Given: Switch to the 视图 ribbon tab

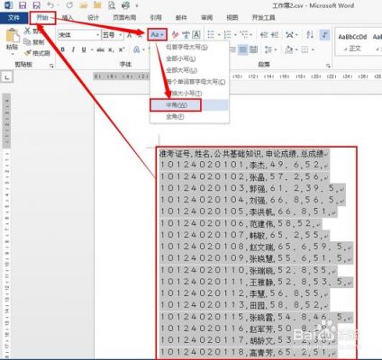Looking at the screenshot, I should click(x=232, y=18).
